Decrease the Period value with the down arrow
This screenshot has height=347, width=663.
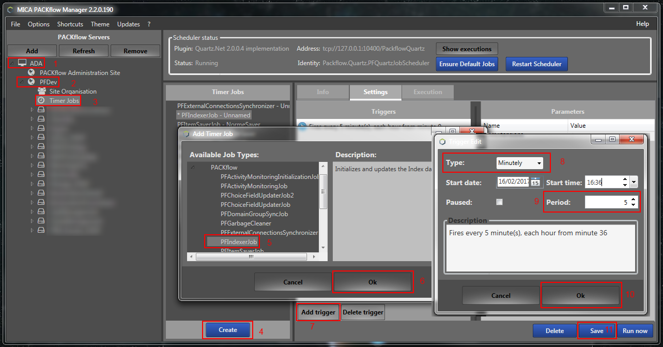tap(634, 205)
